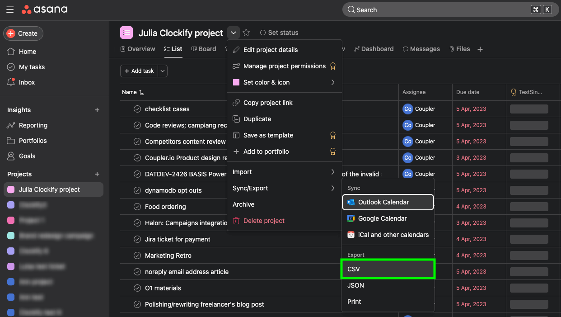Switch to the Board tab
This screenshot has height=317, width=561.
(204, 49)
